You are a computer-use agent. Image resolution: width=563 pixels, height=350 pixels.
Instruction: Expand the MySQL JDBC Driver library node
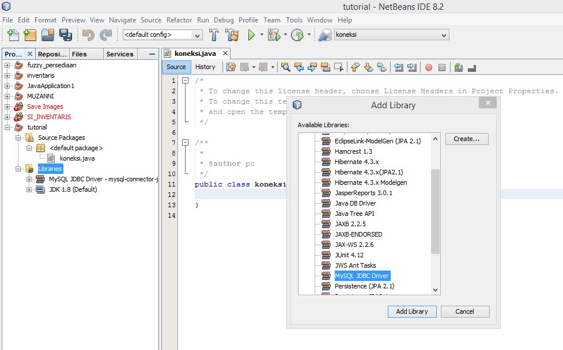click(x=29, y=179)
